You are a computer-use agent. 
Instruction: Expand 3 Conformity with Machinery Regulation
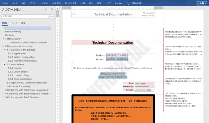coord(3,90)
